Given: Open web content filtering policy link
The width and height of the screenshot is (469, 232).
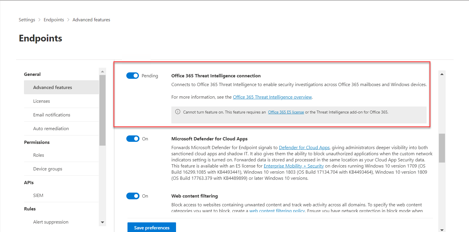Looking at the screenshot, I should click(277, 211).
